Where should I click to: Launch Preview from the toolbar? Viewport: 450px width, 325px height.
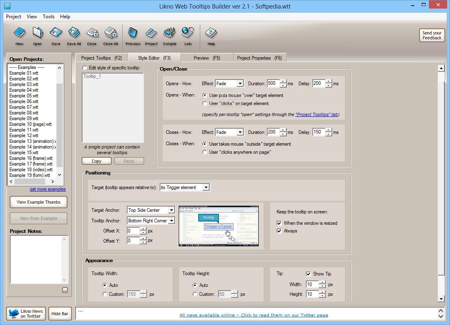click(x=133, y=36)
